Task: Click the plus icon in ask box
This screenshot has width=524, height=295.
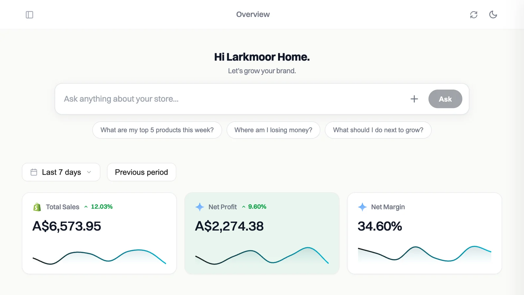Action: pos(414,99)
